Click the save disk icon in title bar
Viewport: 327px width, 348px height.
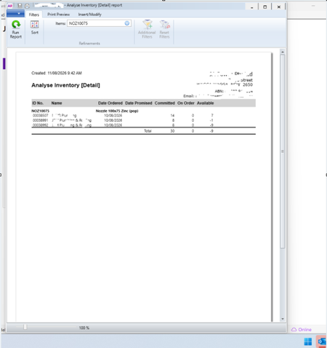(x=20, y=6)
